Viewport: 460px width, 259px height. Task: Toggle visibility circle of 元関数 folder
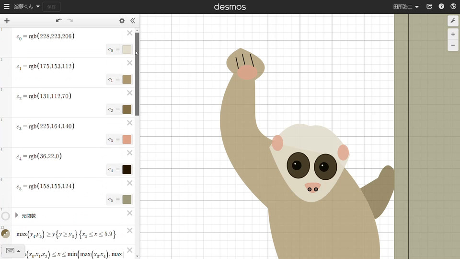click(6, 216)
